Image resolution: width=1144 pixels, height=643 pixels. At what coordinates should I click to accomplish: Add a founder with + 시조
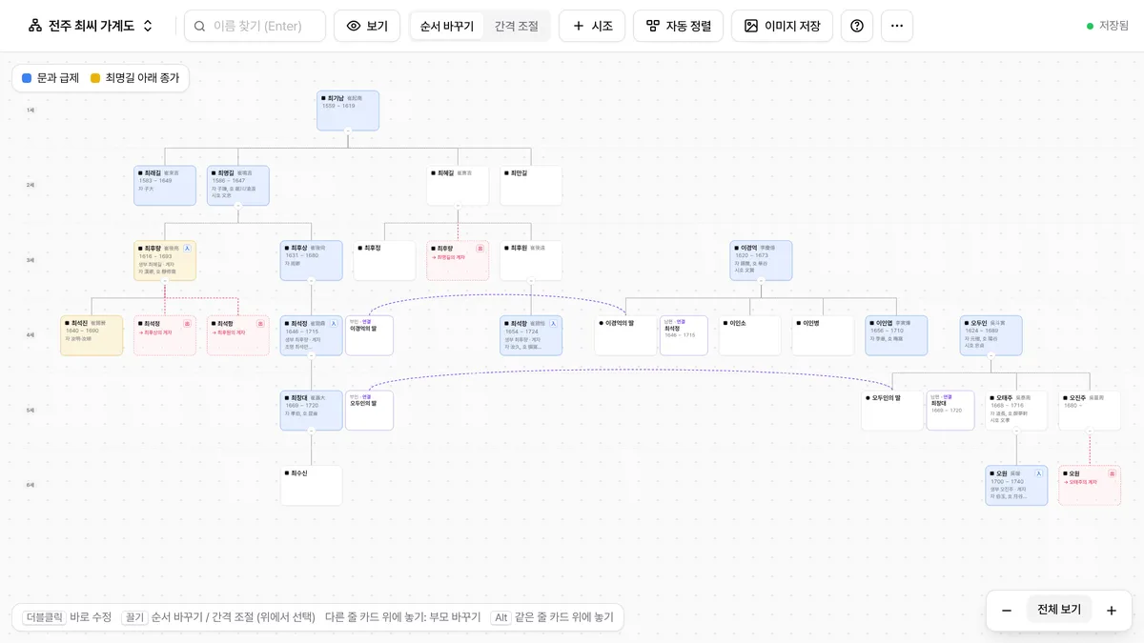pos(592,26)
